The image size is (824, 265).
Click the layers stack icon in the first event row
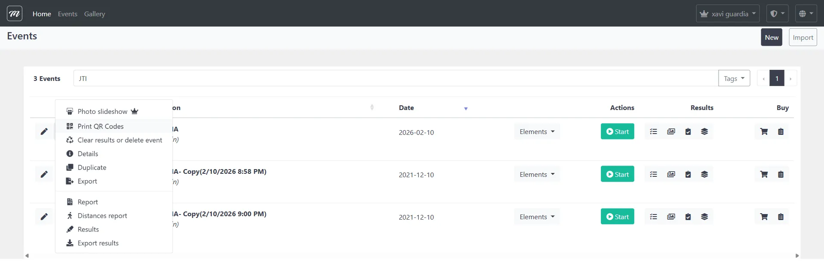704,131
